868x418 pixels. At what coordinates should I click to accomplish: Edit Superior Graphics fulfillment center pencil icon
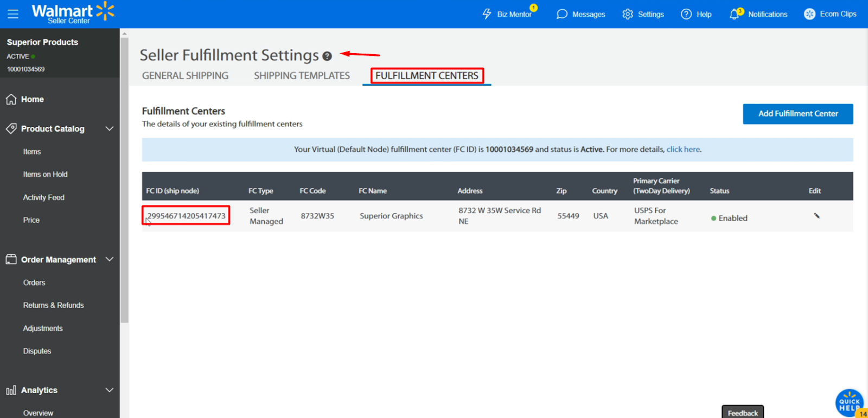pyautogui.click(x=816, y=216)
